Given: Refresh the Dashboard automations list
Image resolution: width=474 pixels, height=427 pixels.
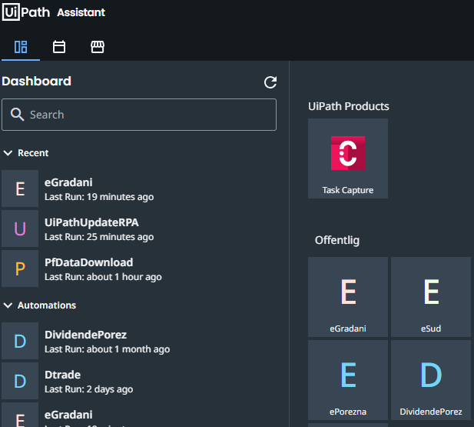Looking at the screenshot, I should 270,82.
